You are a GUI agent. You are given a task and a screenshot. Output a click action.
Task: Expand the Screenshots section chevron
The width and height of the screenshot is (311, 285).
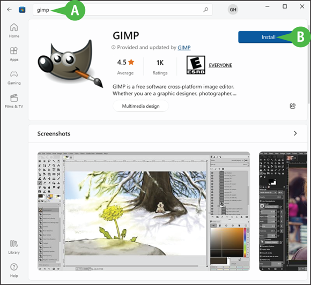click(295, 133)
